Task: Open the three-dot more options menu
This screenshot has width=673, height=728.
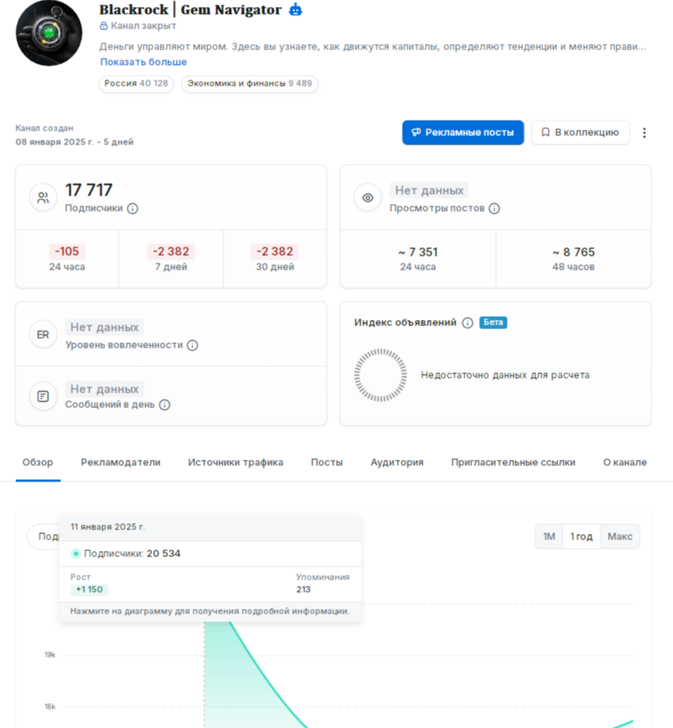Action: coord(644,133)
